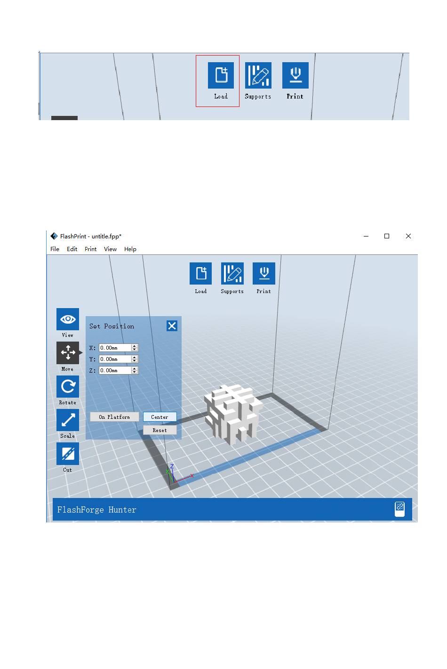
Task: Close the Set Position panel
Action: click(172, 326)
